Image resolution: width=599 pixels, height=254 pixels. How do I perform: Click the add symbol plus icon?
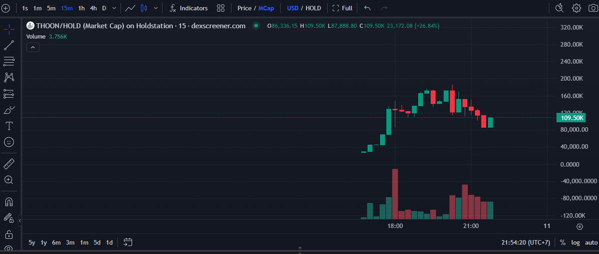(6, 8)
